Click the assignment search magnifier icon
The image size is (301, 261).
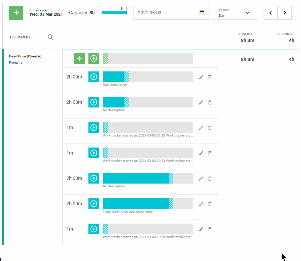pos(50,37)
